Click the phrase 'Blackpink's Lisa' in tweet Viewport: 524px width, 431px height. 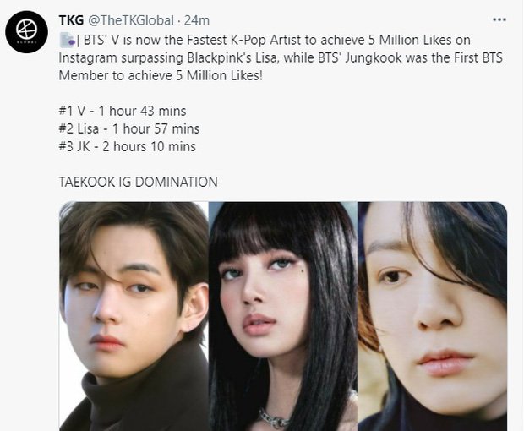[232, 57]
